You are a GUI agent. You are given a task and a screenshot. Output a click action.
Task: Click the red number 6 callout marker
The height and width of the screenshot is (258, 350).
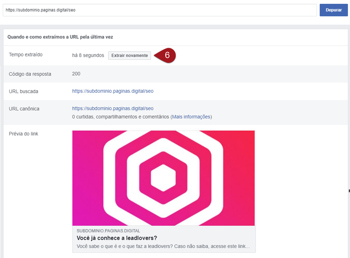coord(166,55)
